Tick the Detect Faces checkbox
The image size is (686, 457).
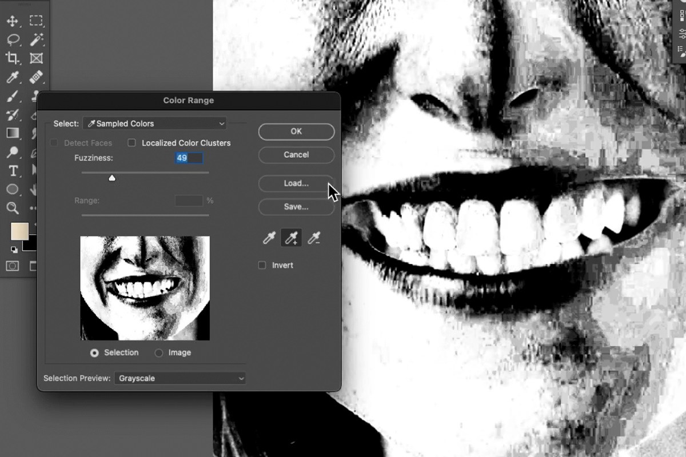click(54, 143)
